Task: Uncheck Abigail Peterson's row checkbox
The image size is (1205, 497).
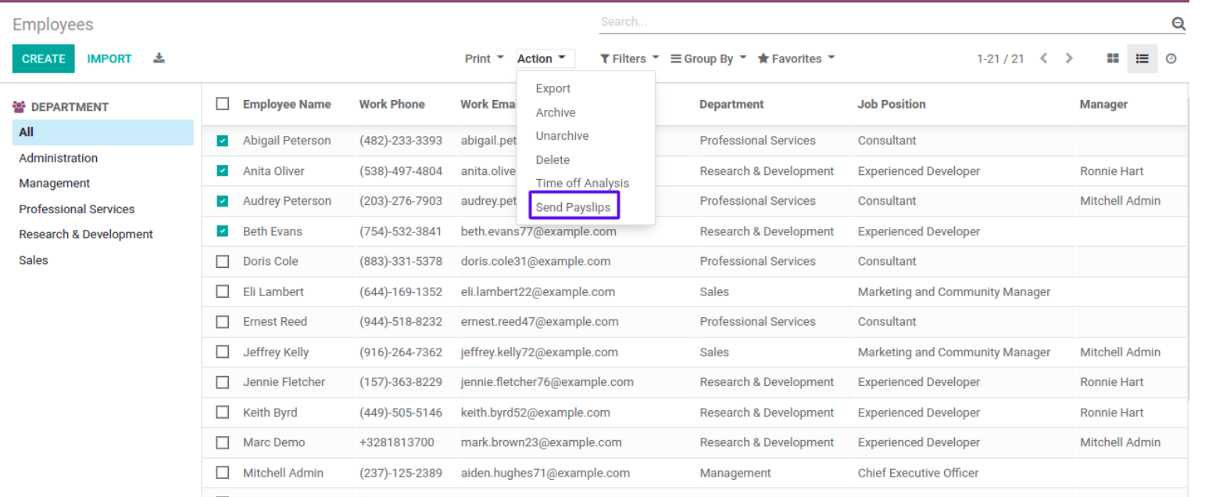Action: coord(223,141)
